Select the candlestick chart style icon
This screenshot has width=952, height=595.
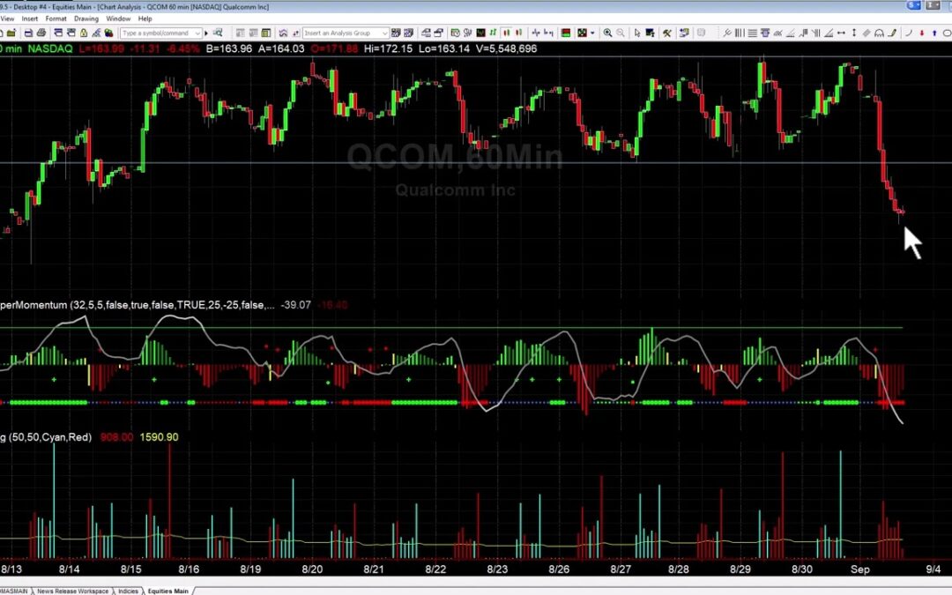506,33
